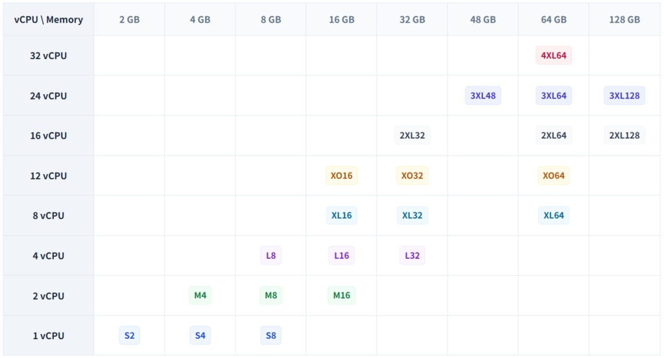The height and width of the screenshot is (358, 664).
Task: Click the XL32 blue badge
Action: [x=412, y=215]
